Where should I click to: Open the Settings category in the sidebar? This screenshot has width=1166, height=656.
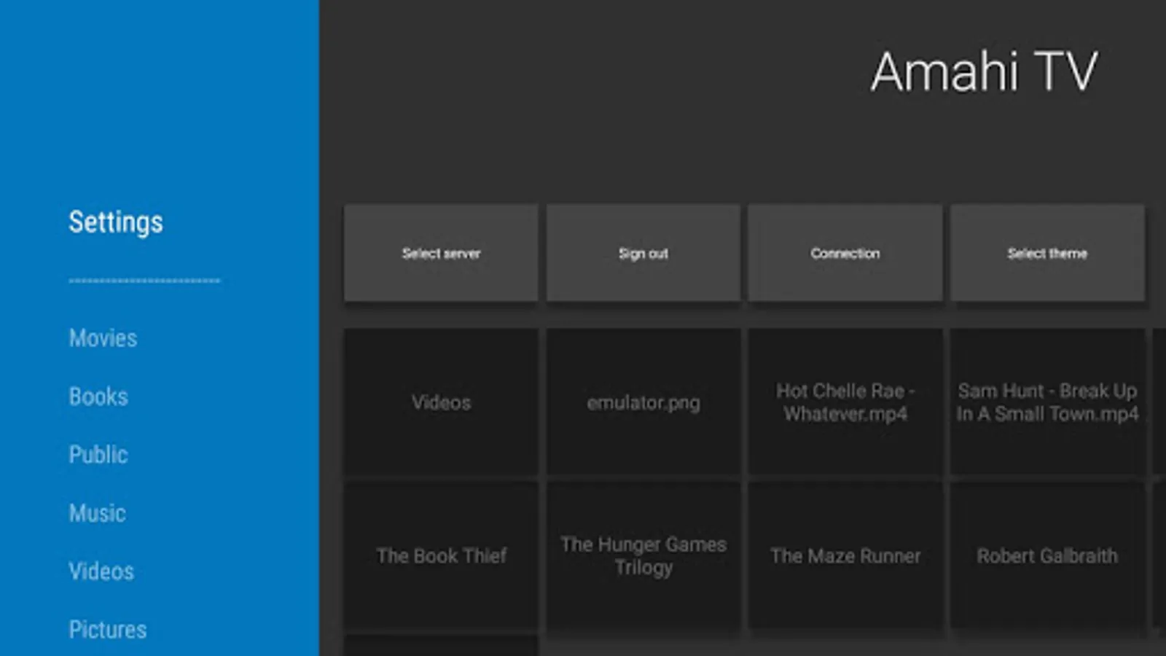point(116,222)
